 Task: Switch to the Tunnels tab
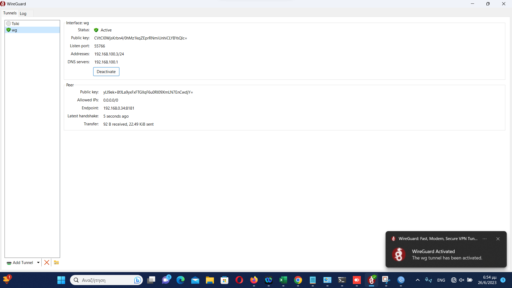[10, 13]
